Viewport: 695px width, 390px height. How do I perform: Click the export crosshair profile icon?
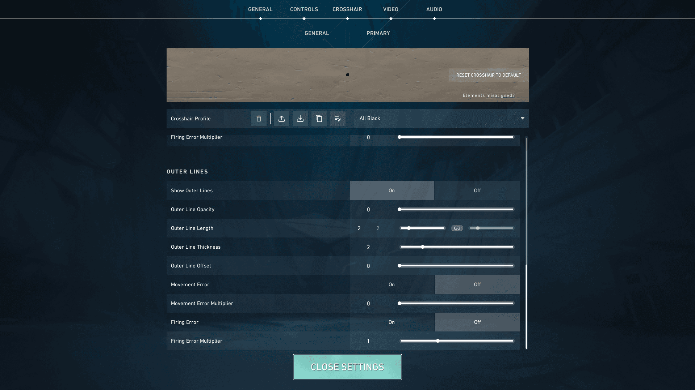tap(281, 119)
